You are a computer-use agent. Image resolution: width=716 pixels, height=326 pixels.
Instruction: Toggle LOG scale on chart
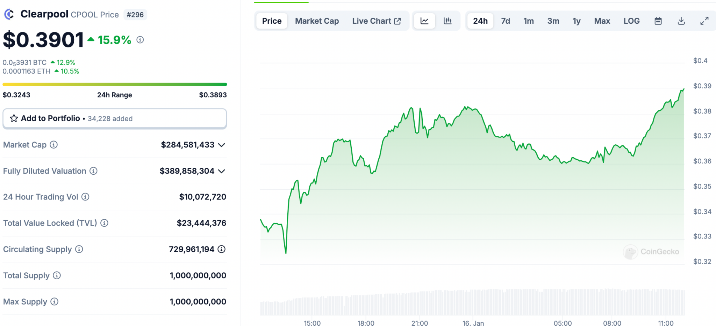coord(631,21)
